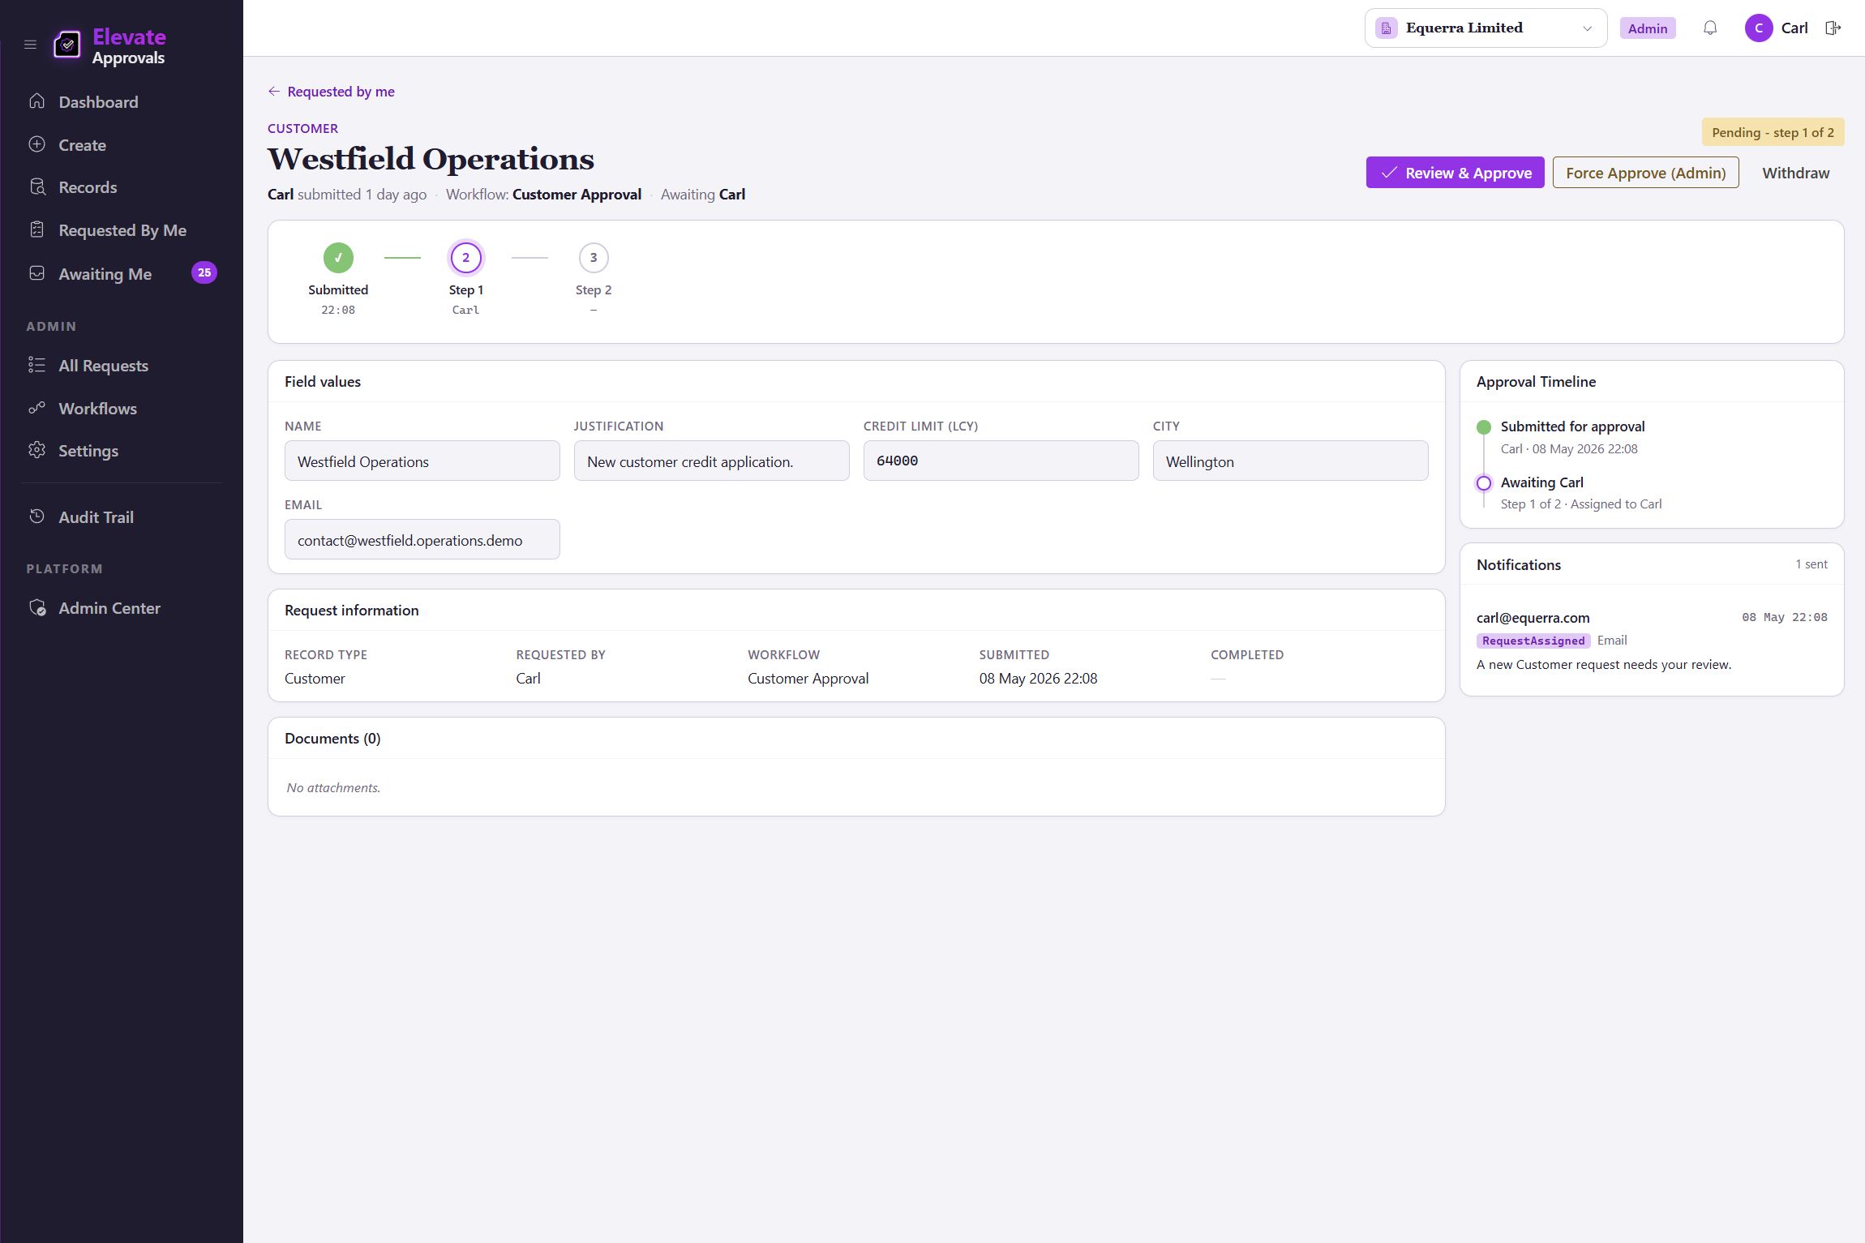Click 'Step 1 of 2 · Assigned to Carl'
The image size is (1865, 1243).
(1581, 504)
